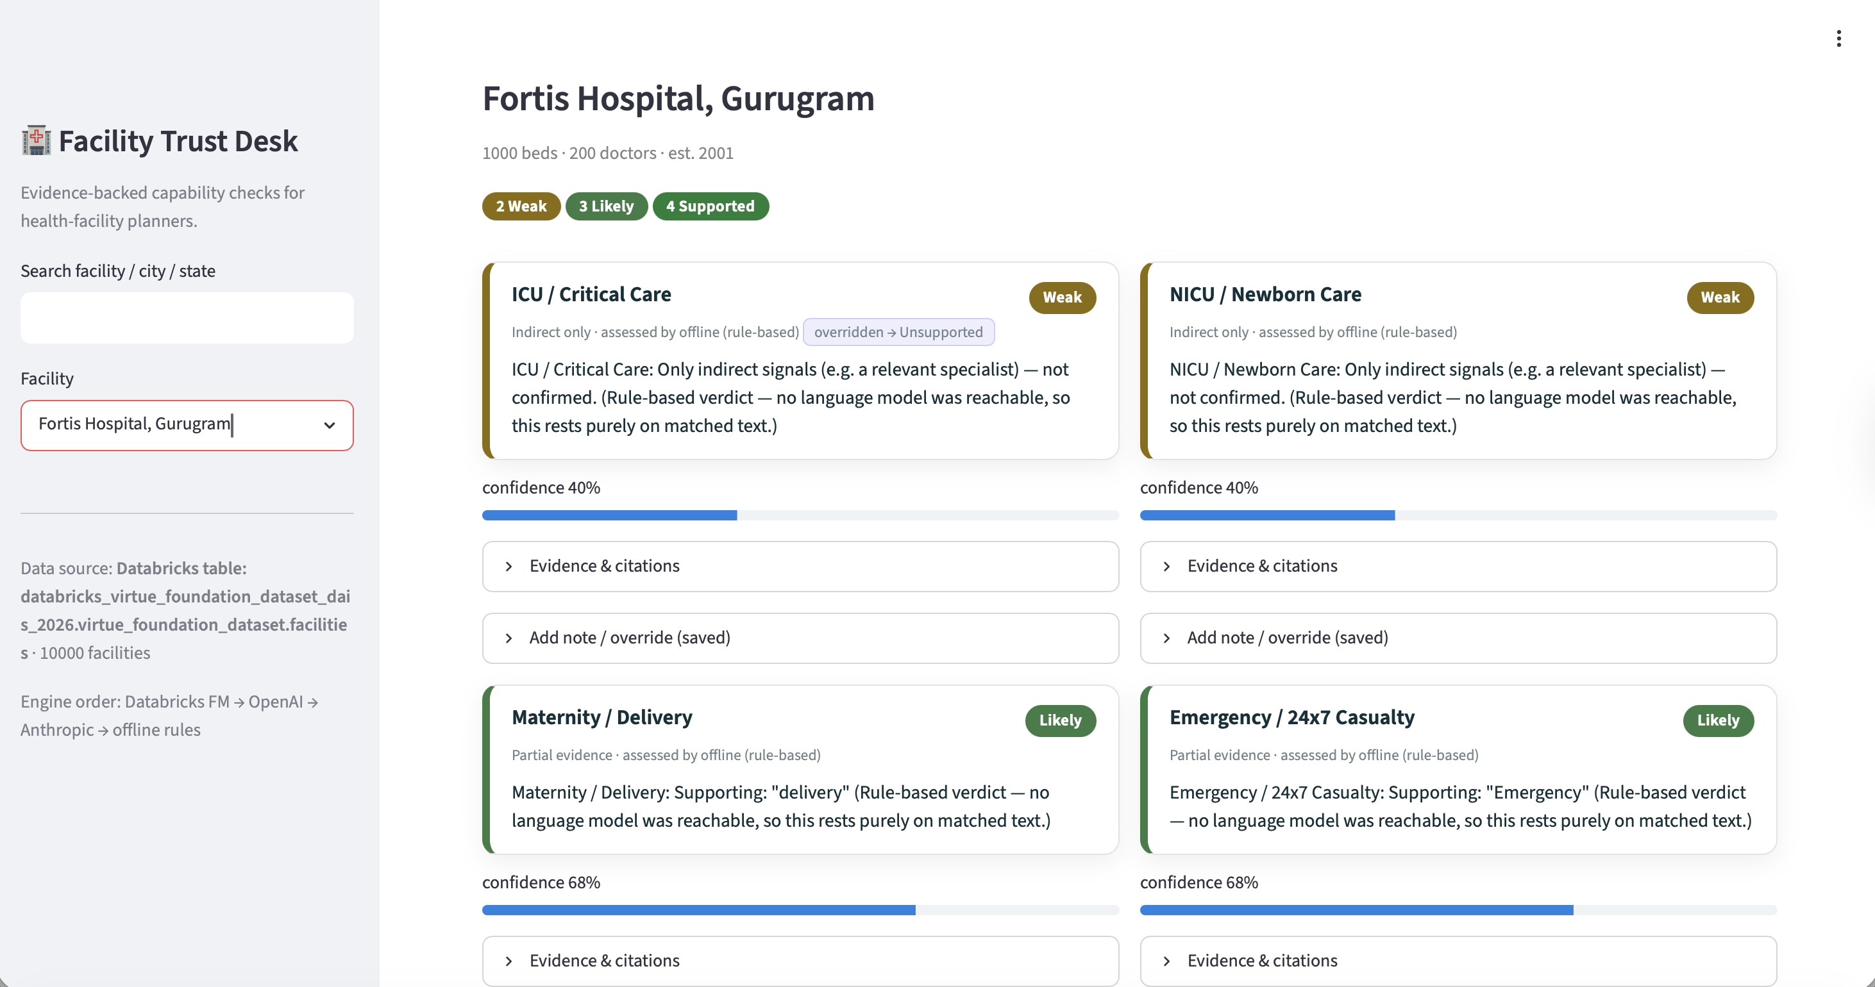Click the "Search facility / city / state" label
The width and height of the screenshot is (1875, 987).
point(118,271)
